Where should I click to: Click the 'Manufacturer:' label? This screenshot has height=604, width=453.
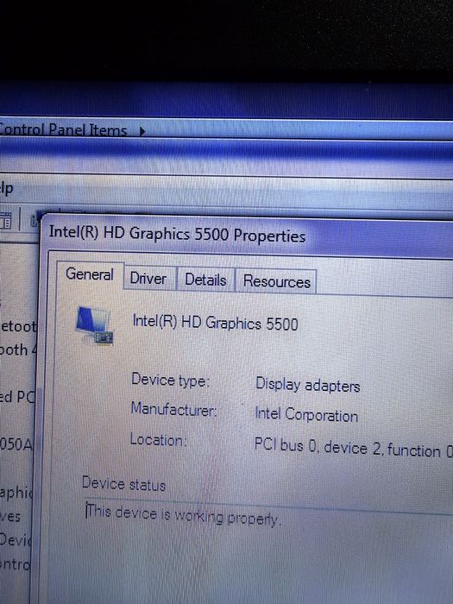point(173,409)
